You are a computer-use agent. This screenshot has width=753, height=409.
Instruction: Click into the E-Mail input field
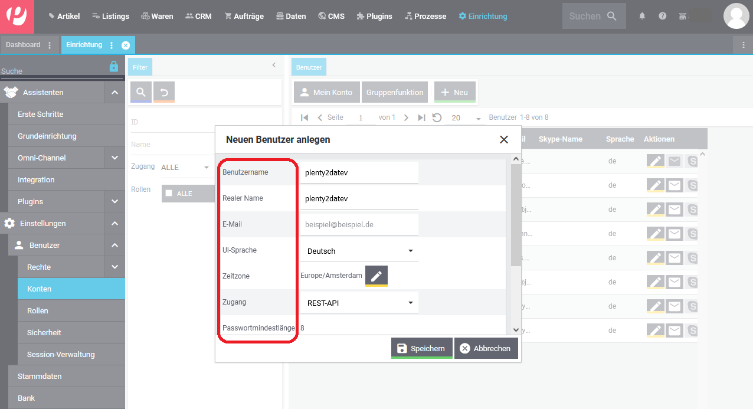[359, 225]
